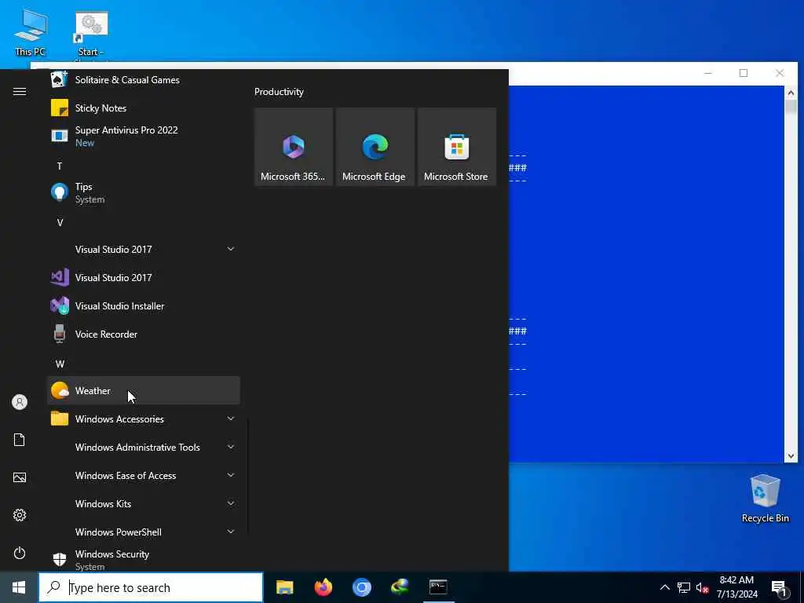Open the network tray icon
The image size is (804, 603).
(x=684, y=587)
